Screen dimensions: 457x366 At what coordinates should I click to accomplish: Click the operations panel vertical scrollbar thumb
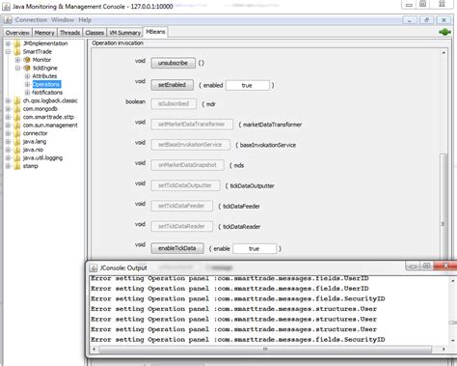click(444, 206)
